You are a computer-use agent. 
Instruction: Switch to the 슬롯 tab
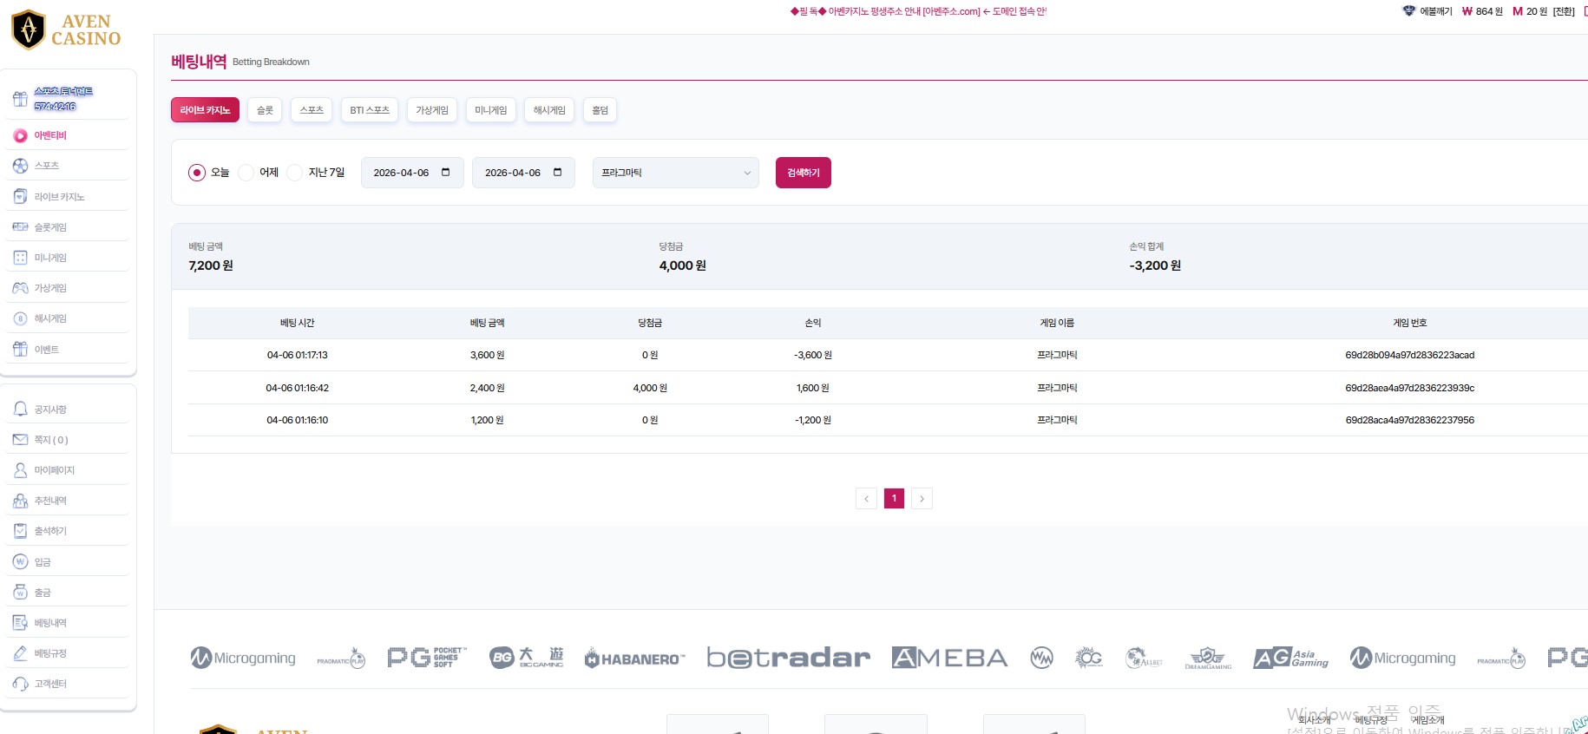[x=265, y=110]
